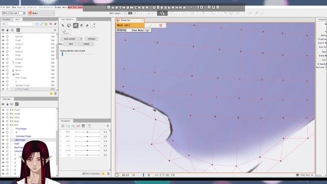Toggle the visibility eye of Kontur5 part
Viewport: 327px width, 184px height.
coord(3,36)
